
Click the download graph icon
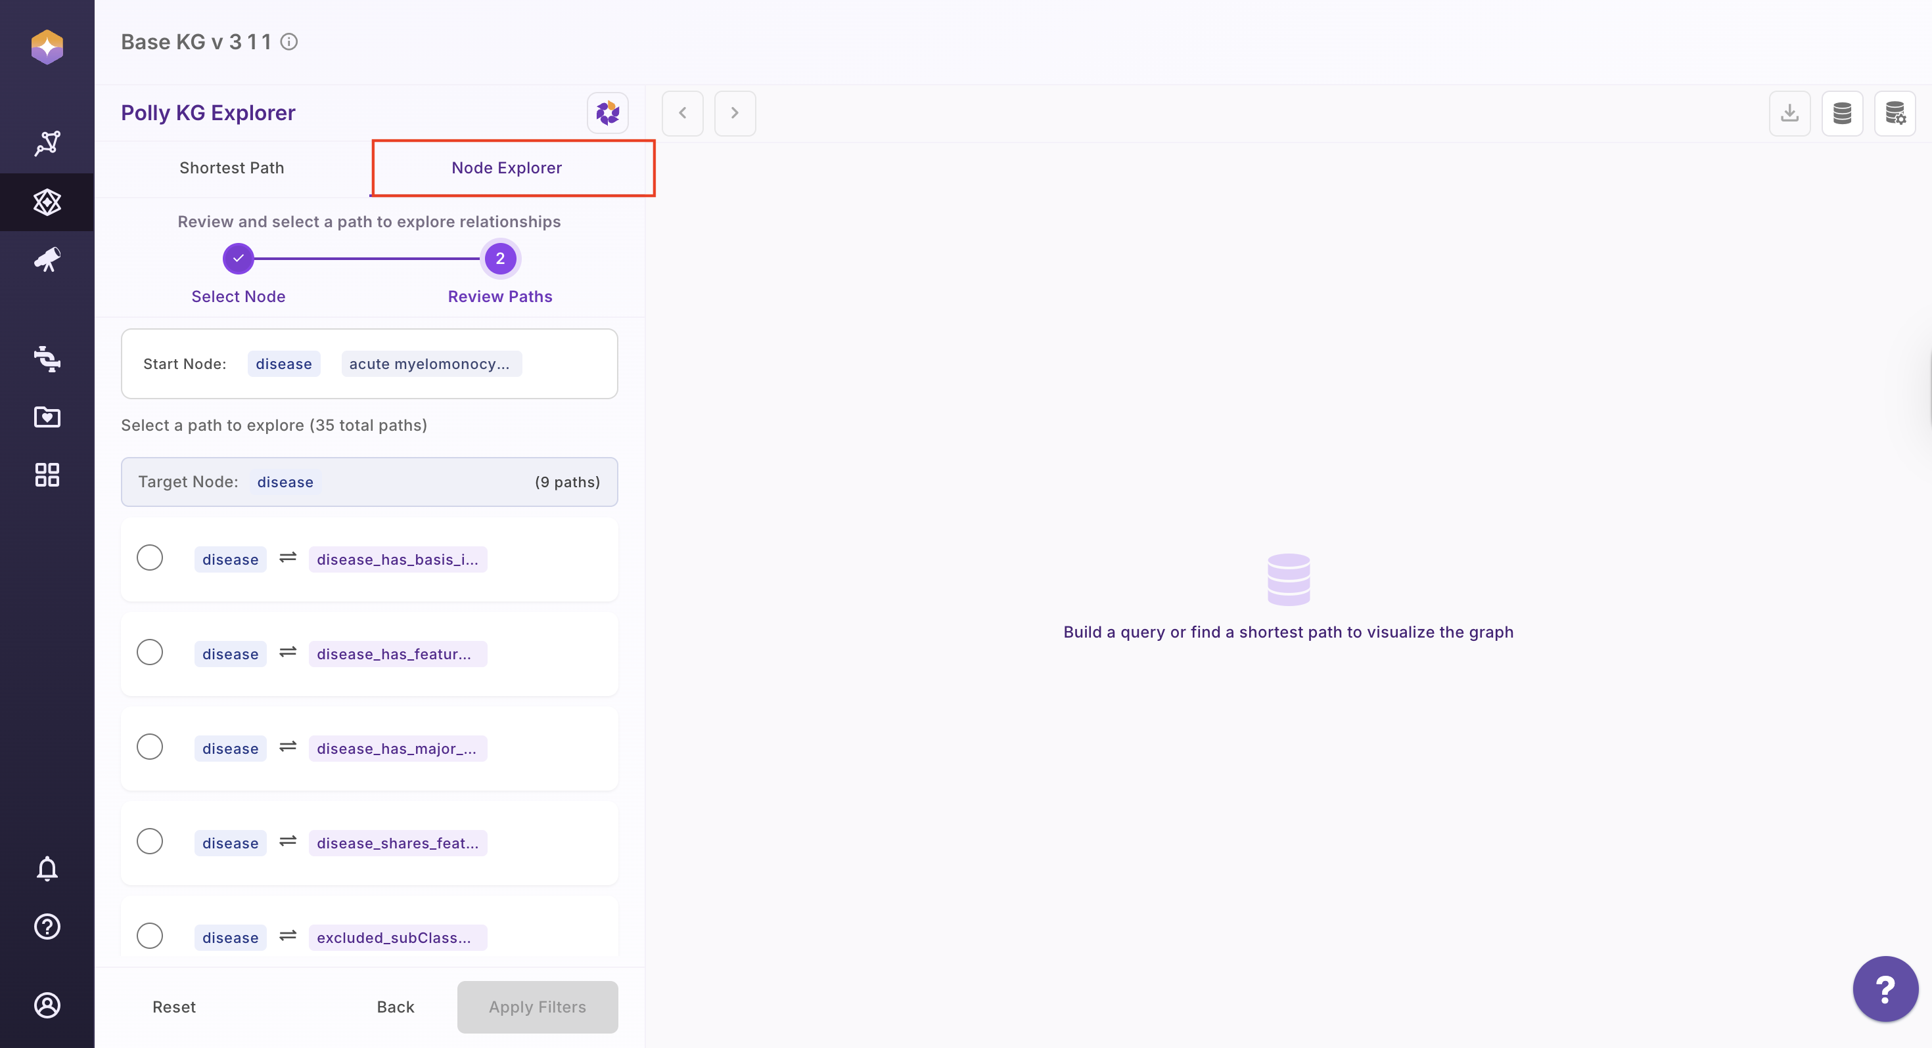pyautogui.click(x=1789, y=113)
